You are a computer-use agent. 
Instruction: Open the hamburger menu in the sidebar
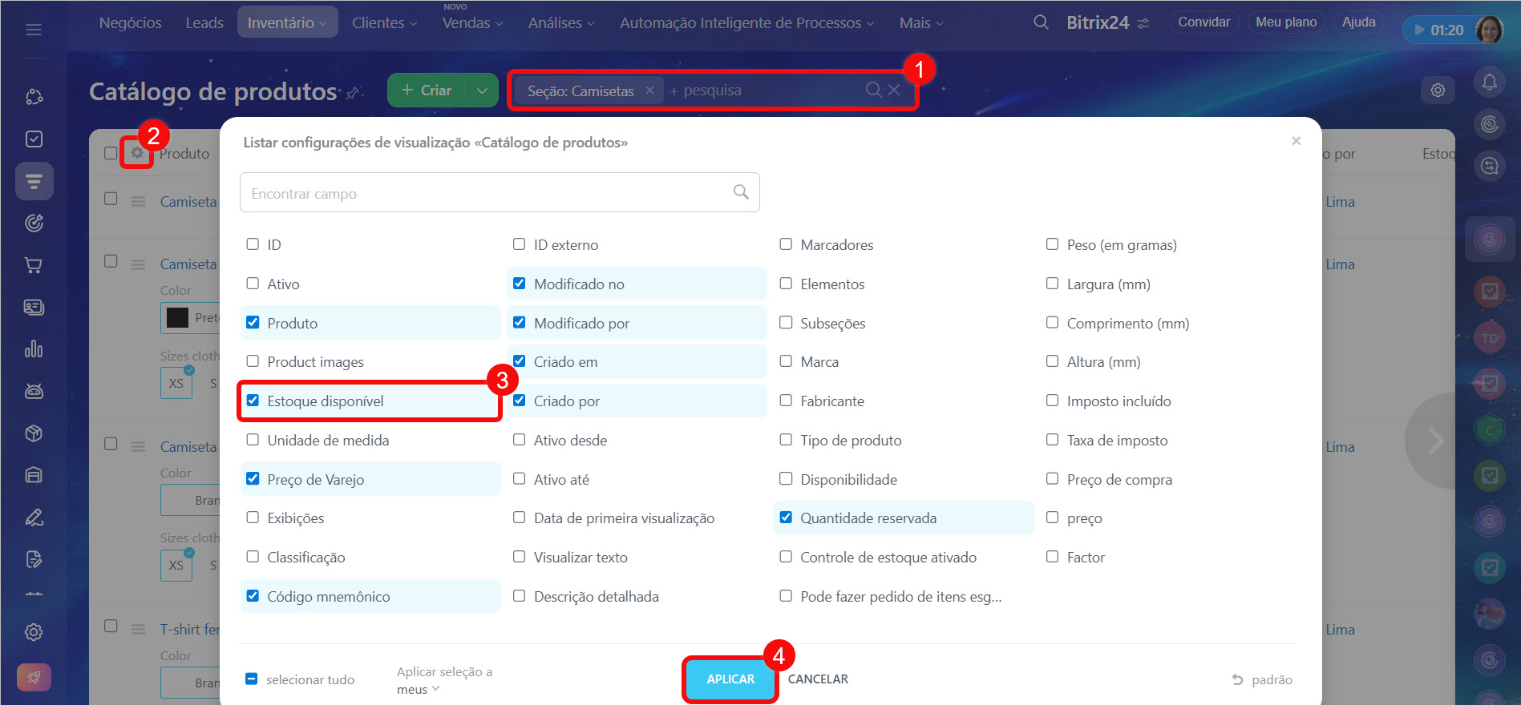(x=34, y=30)
